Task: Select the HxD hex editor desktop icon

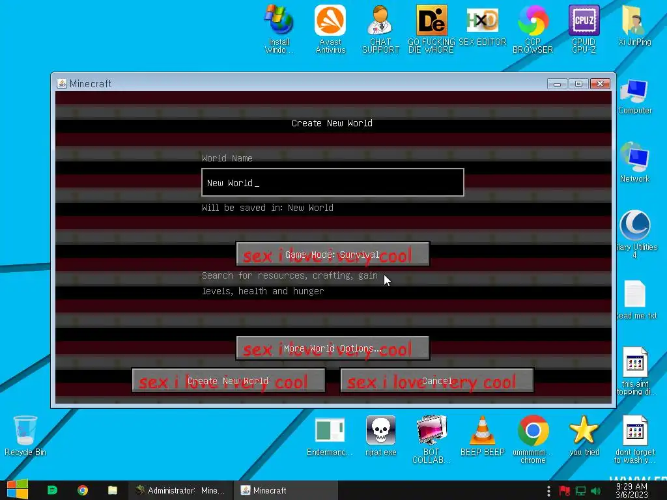Action: [x=483, y=25]
